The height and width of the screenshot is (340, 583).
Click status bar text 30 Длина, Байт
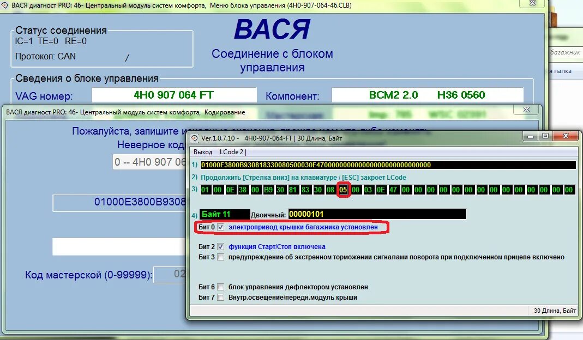pos(555,311)
